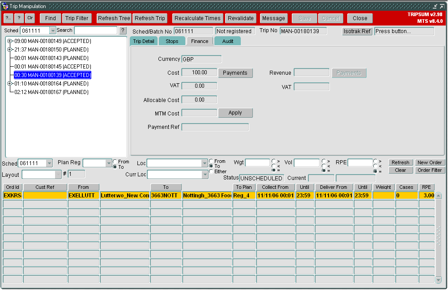
Task: Open the Plan Reg dropdown
Action: (108, 163)
